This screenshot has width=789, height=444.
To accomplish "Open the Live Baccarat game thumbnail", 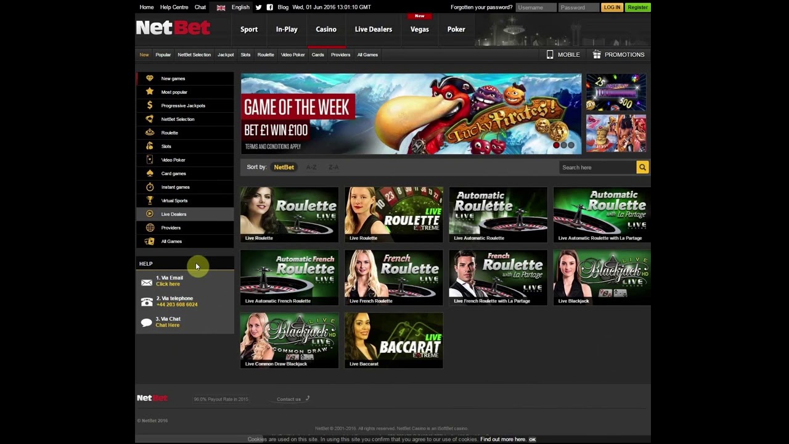I will [394, 340].
